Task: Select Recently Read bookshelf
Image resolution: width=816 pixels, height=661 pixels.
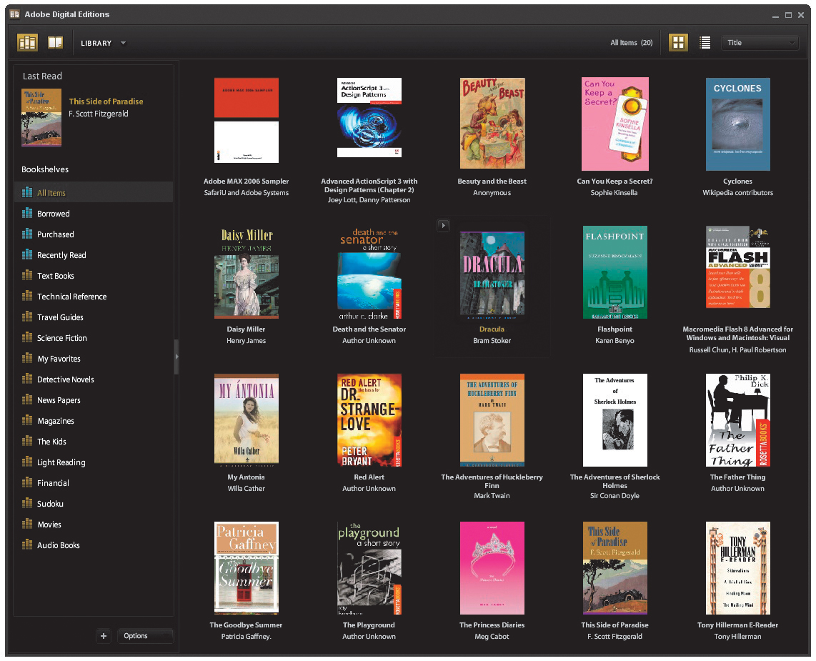Action: point(61,255)
